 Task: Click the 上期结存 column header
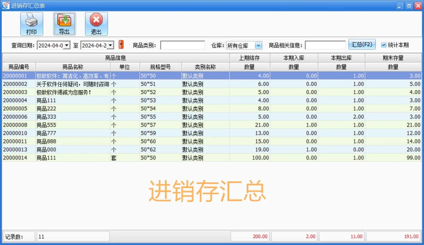249,58
